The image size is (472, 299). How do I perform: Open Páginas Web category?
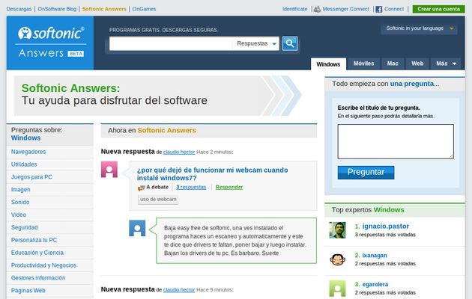coord(28,291)
